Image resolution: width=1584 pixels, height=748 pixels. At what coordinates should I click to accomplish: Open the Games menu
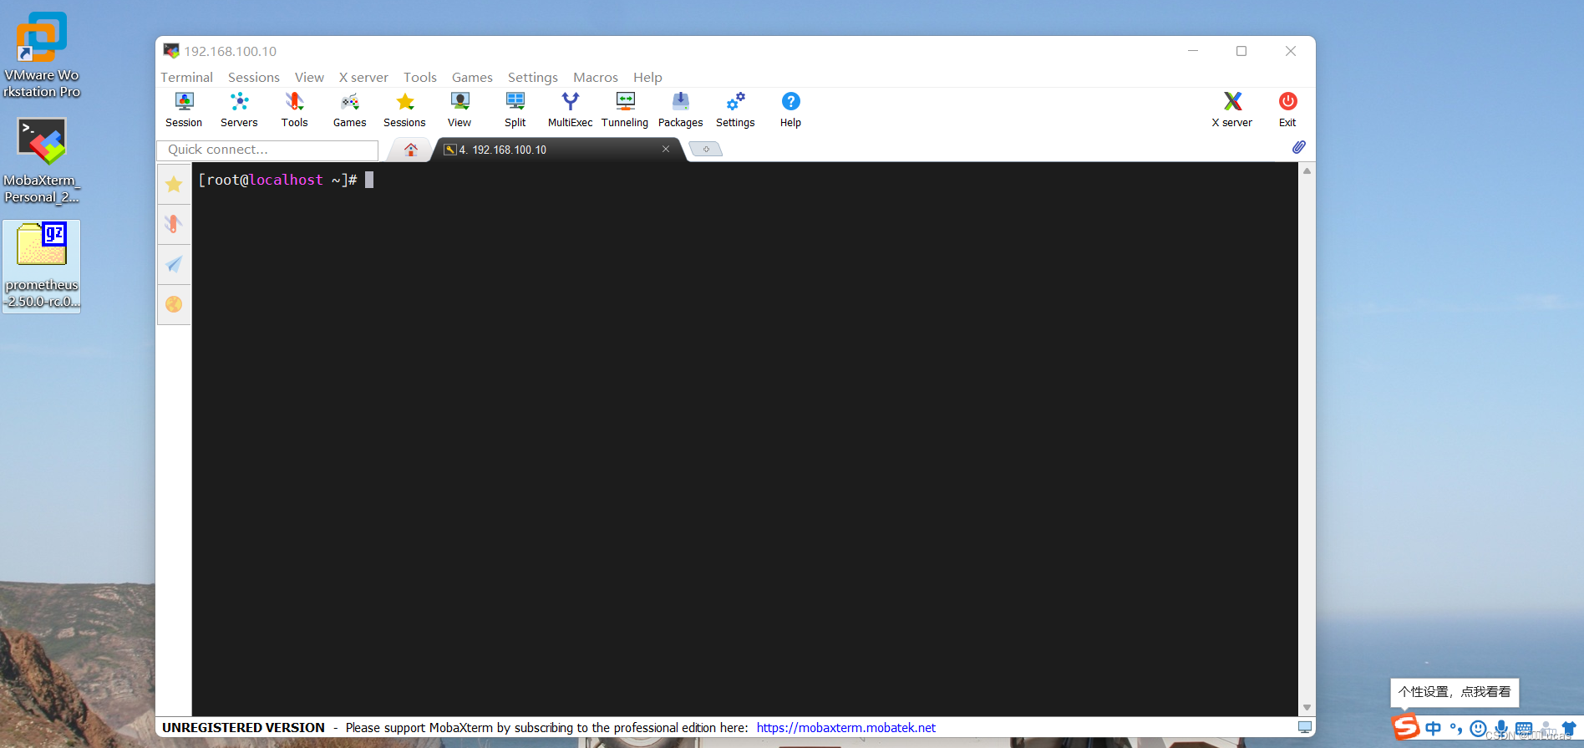coord(472,77)
